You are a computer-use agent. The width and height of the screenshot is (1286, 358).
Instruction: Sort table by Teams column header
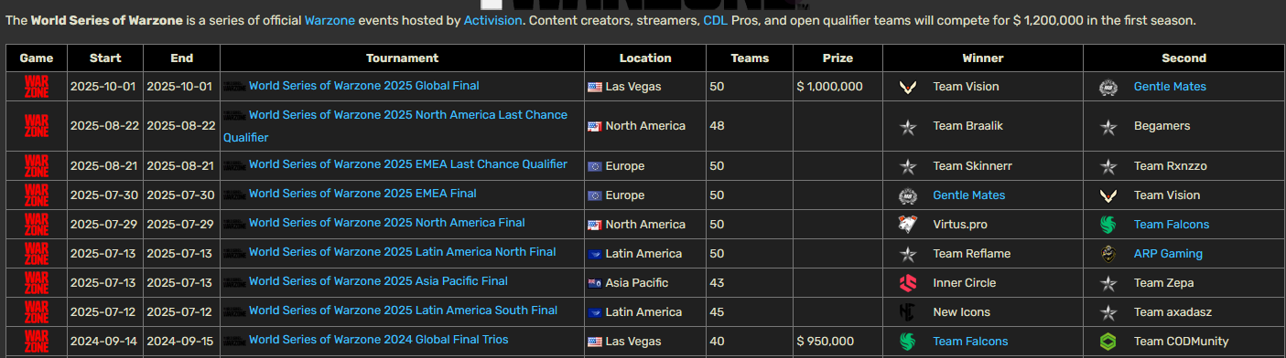pos(750,58)
